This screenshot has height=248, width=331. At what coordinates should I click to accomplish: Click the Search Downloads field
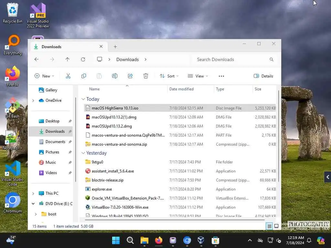(x=235, y=59)
